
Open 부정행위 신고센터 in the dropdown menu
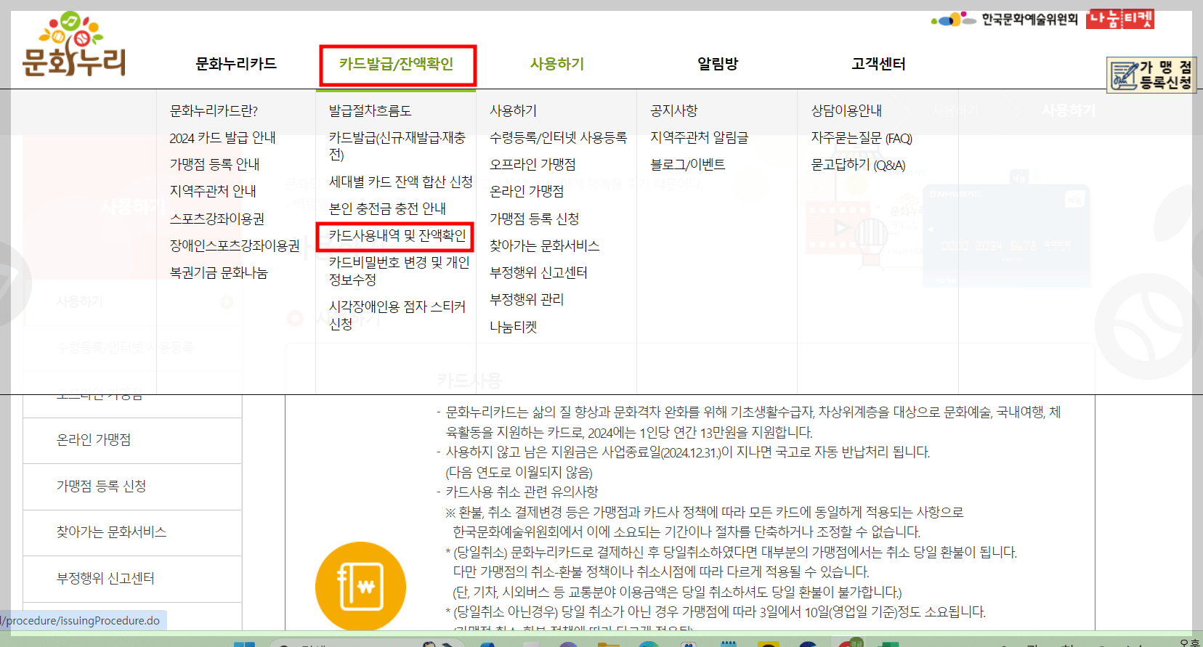click(538, 272)
